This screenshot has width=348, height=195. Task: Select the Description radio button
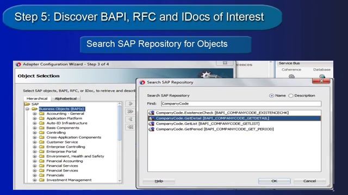tap(290, 96)
